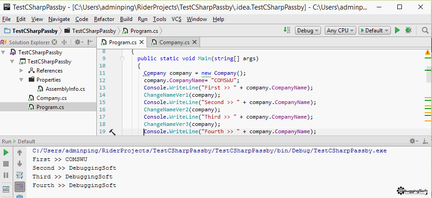Open the File menu
The image size is (432, 198).
(6, 19)
